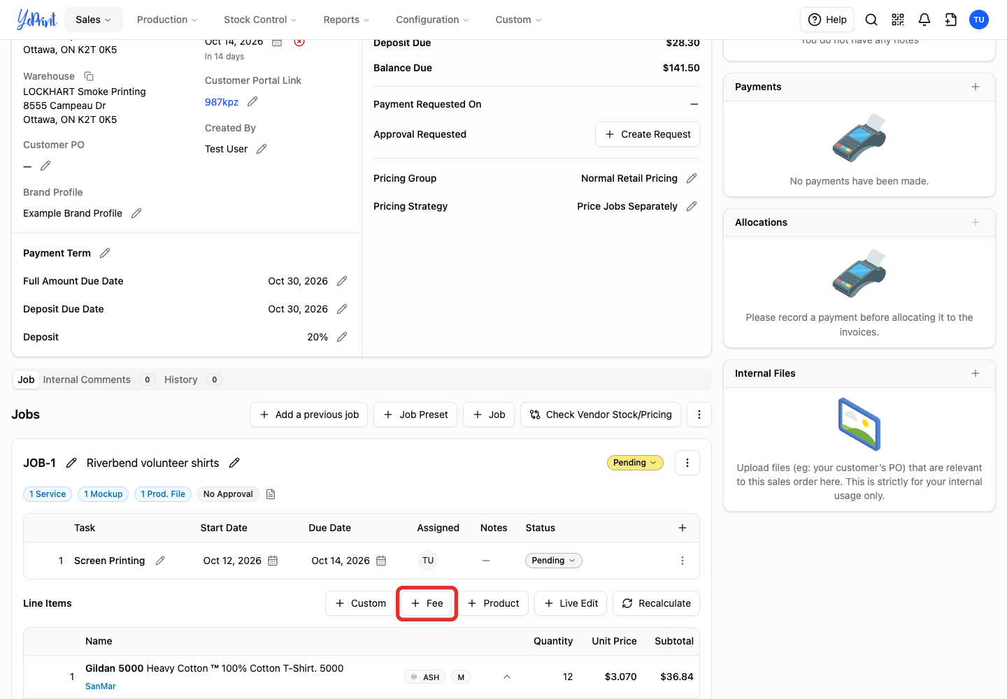Click the 1 Service tag
The height and width of the screenshot is (699, 1007).
tap(48, 494)
